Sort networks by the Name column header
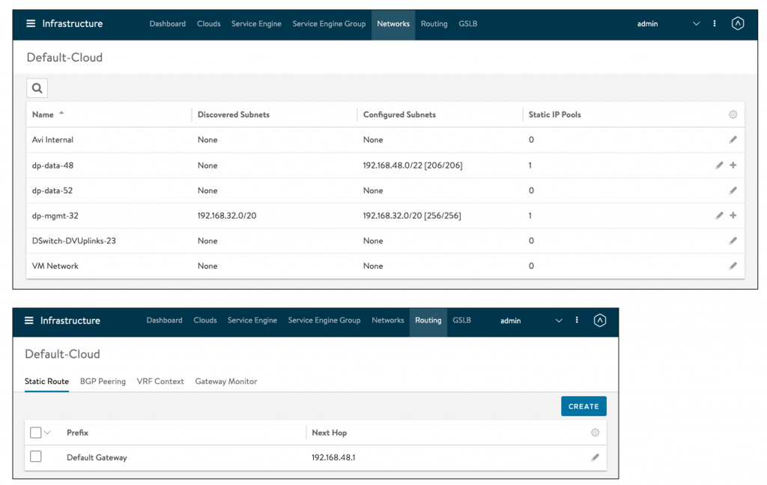Screen dimensions: 767x485 point(43,115)
